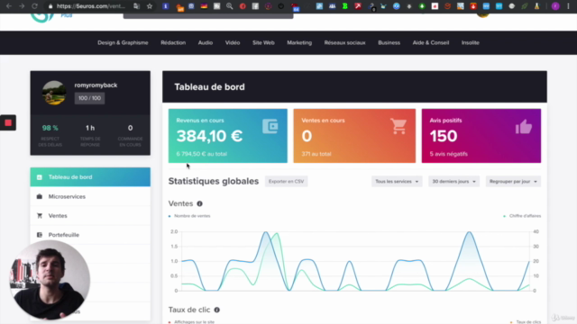Click the German flag extension icon
The image size is (577, 324).
(204, 6)
